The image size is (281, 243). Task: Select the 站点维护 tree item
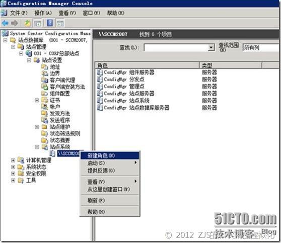click(x=60, y=127)
